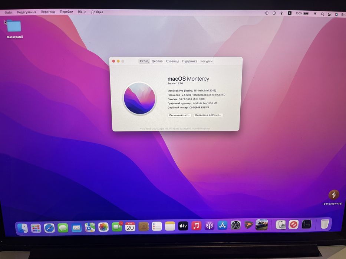The width and height of the screenshot is (346, 259).
Task: Open the Фотографії folder on desktop
Action: [x=14, y=29]
